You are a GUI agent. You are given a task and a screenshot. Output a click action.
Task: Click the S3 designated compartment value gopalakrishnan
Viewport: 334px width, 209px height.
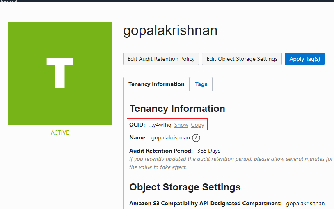[305, 204]
